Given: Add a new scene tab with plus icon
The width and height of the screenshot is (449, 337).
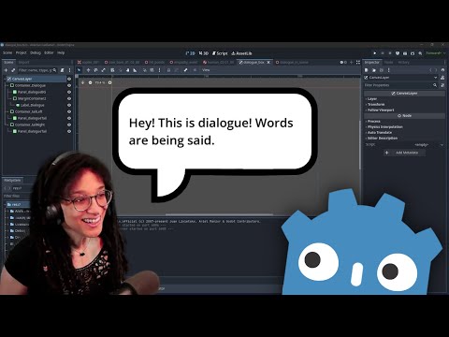Looking at the screenshot, I should [351, 62].
